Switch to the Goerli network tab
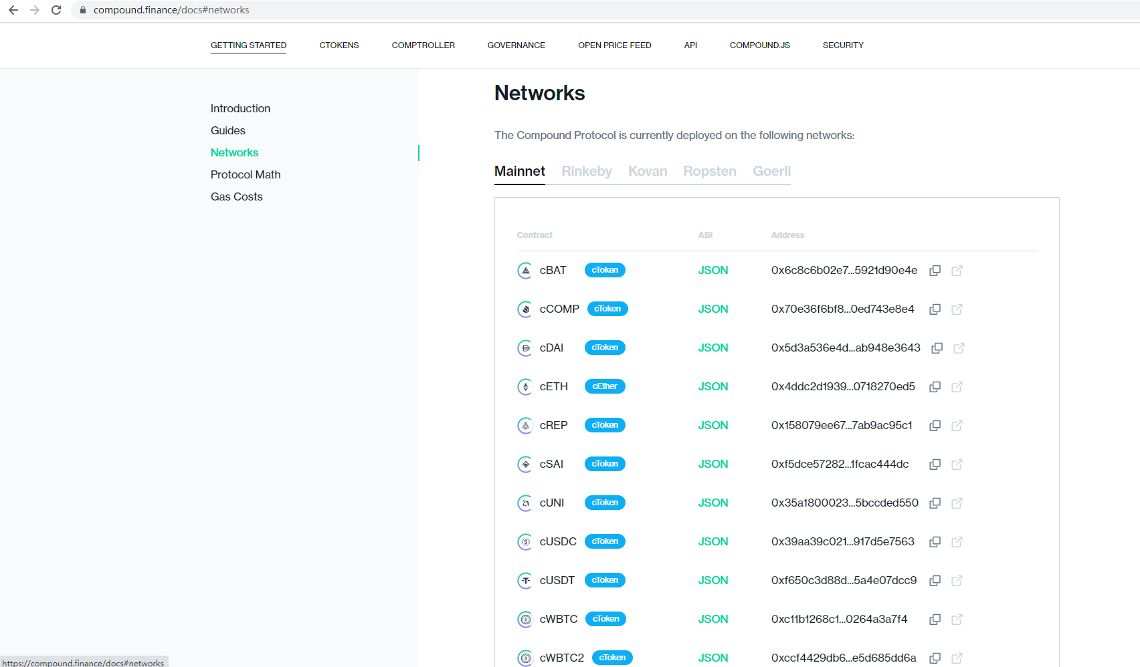 pos(772,171)
